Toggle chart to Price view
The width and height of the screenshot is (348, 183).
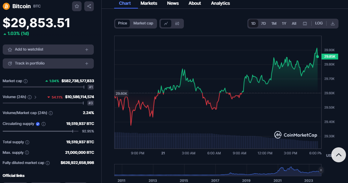122,23
